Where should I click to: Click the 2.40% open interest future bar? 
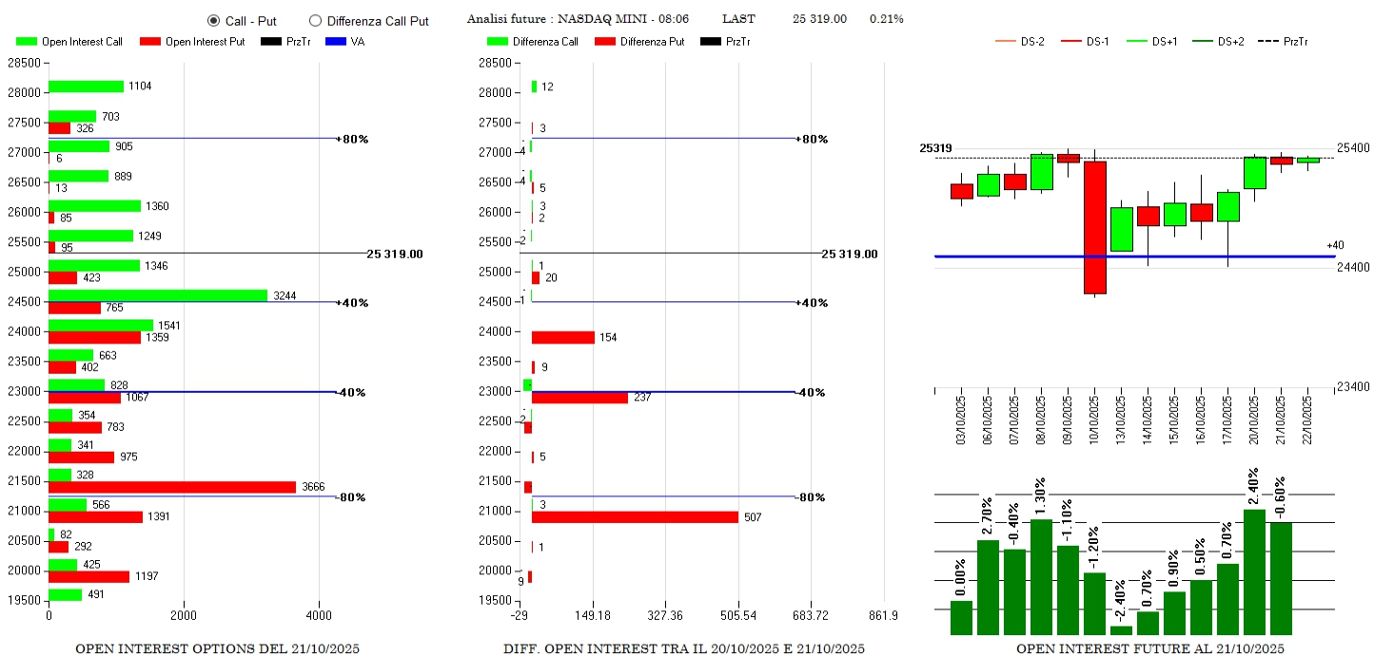pos(1254,571)
